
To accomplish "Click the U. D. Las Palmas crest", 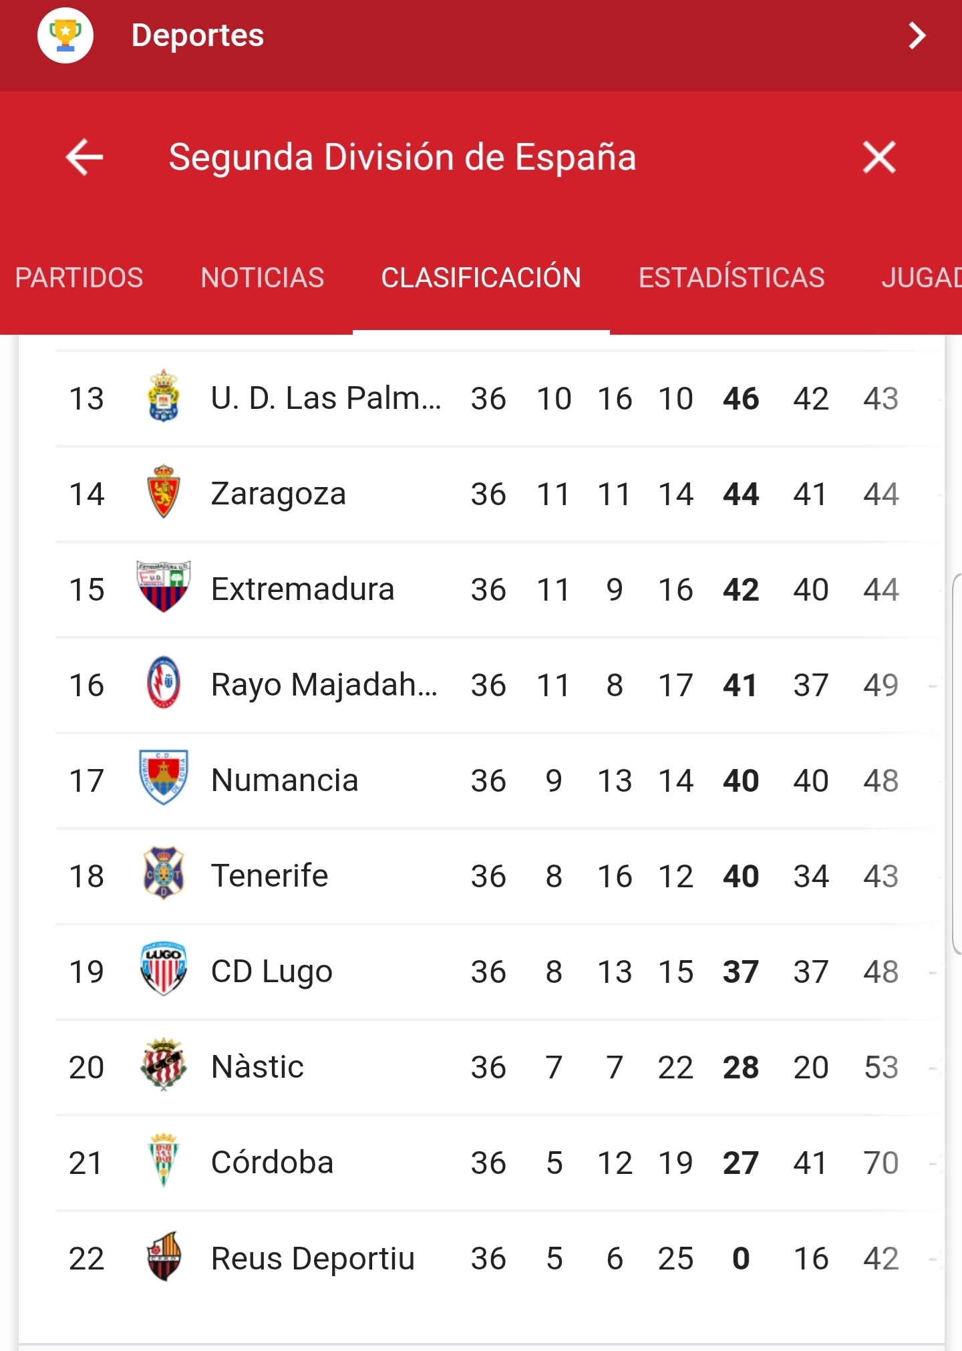I will (x=164, y=396).
